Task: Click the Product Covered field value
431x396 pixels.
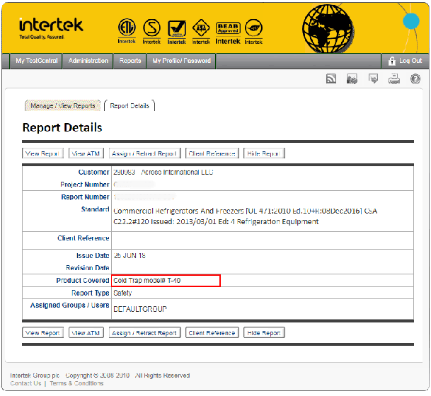Action: click(x=166, y=281)
